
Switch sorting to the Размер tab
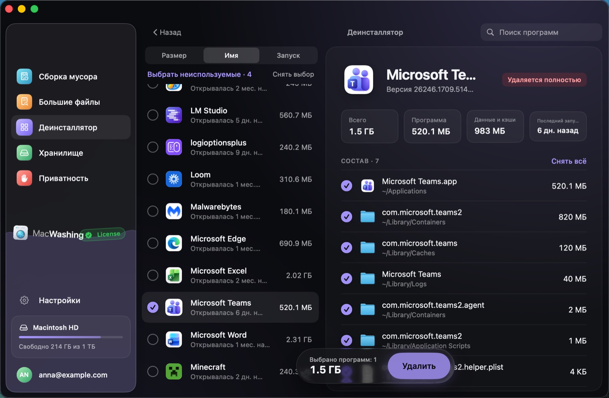(174, 55)
